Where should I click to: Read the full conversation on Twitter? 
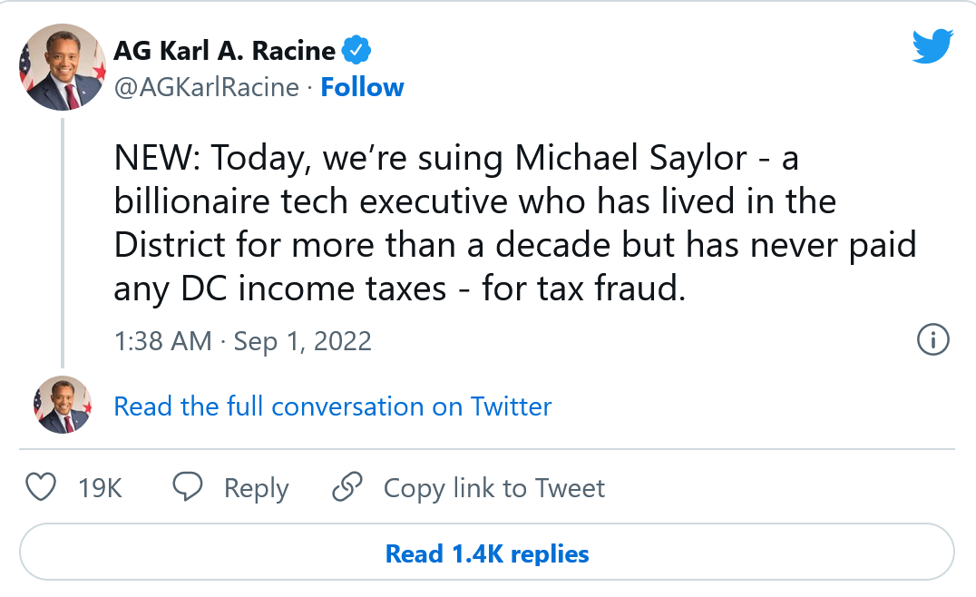coord(332,406)
